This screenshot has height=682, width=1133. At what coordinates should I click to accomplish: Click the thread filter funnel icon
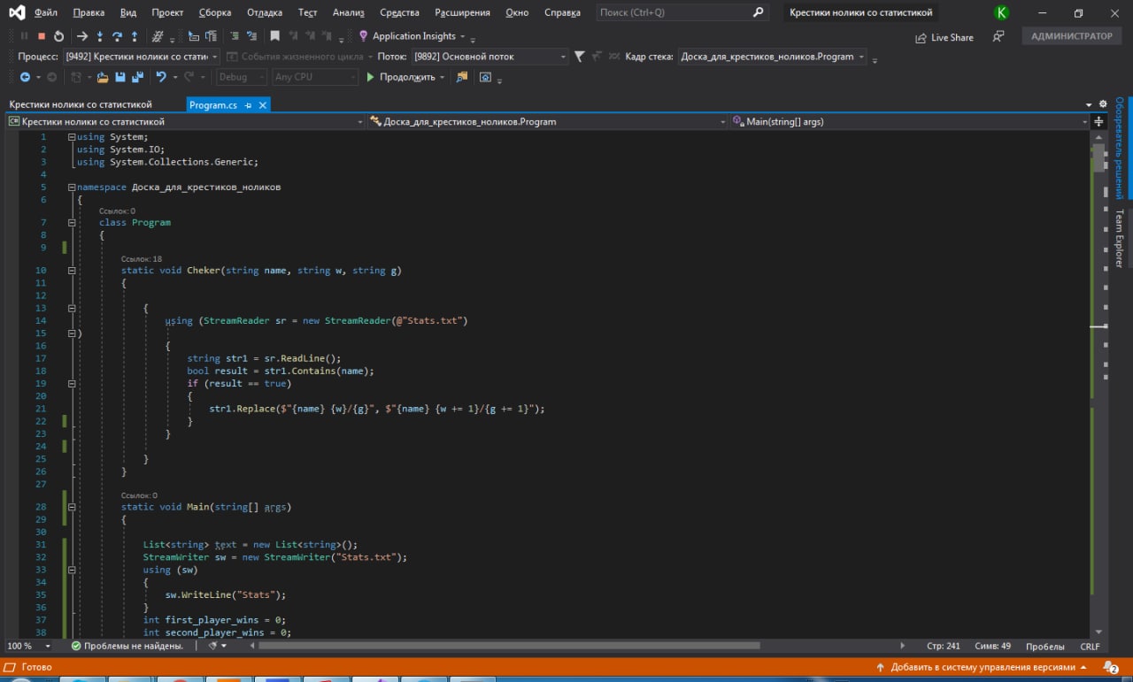pos(579,57)
